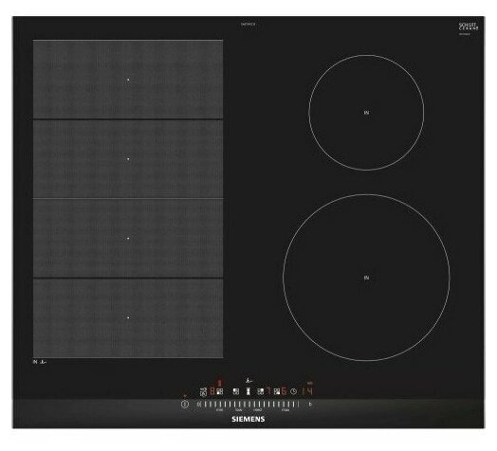Tap the clock timer symbol
Image resolution: width=497 pixels, height=451 pixels.
(293, 391)
